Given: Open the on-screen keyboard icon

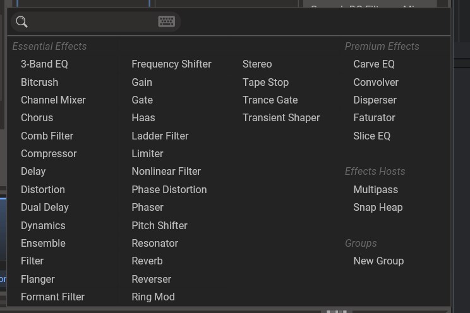Looking at the screenshot, I should coord(166,22).
